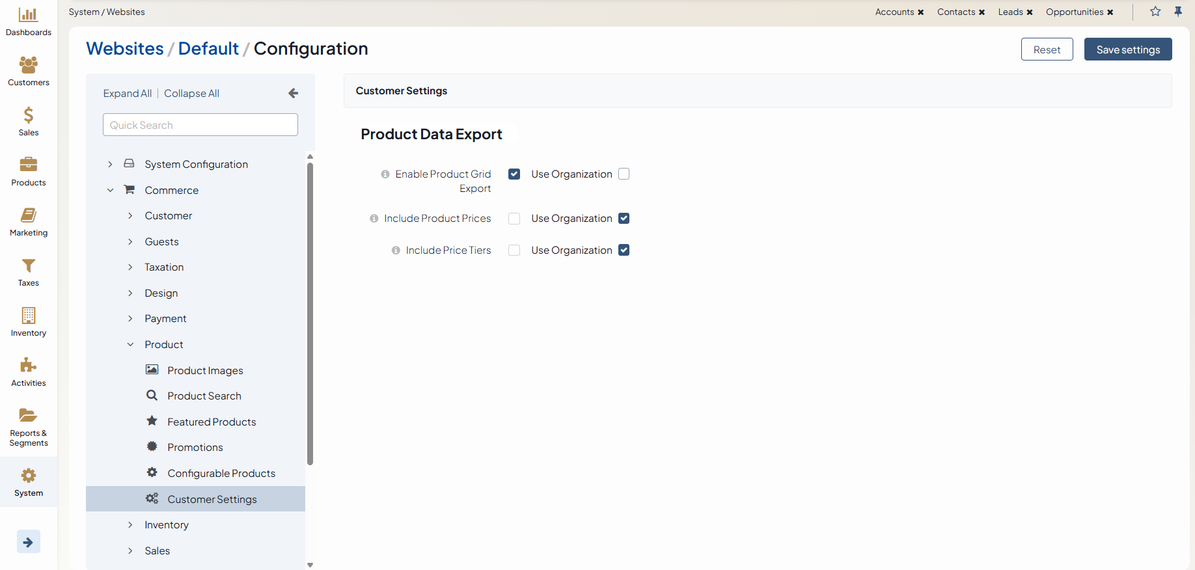Click the Expand All link

pyautogui.click(x=127, y=94)
